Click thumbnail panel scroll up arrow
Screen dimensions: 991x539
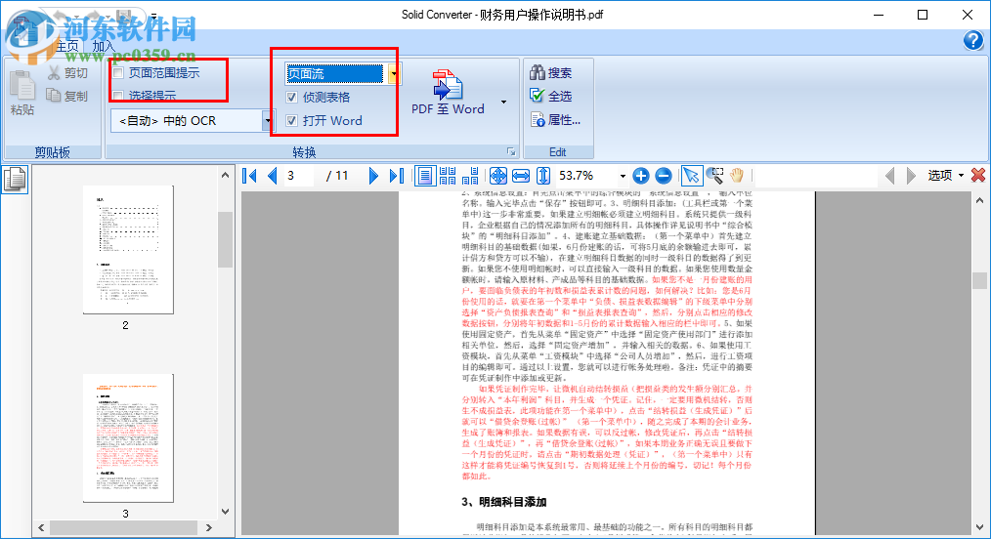225,176
